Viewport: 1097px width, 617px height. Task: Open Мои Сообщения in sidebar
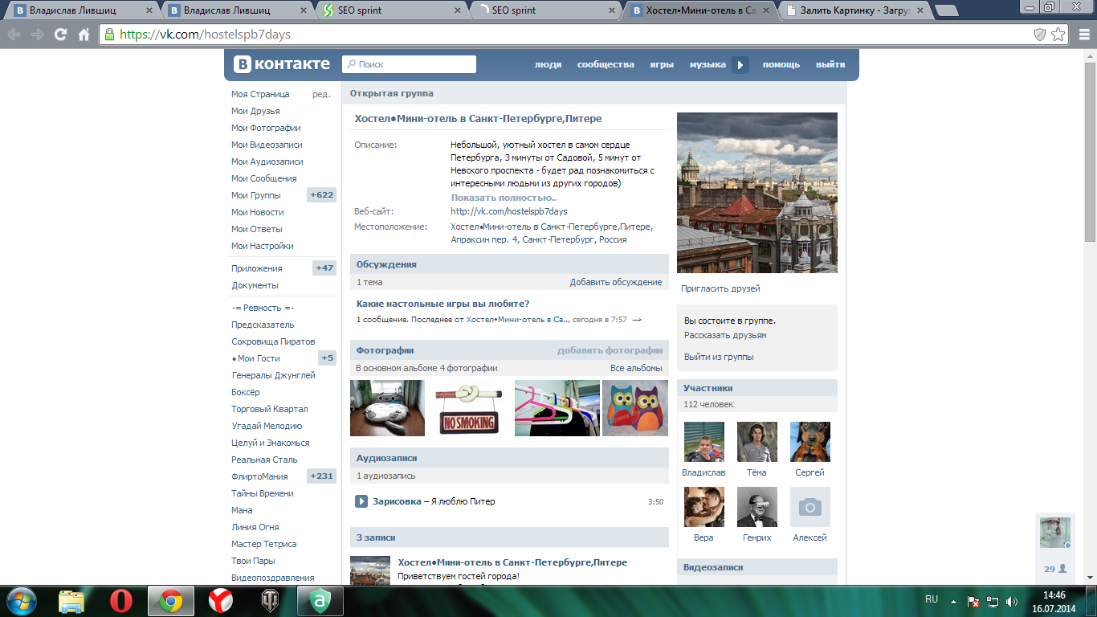click(264, 178)
